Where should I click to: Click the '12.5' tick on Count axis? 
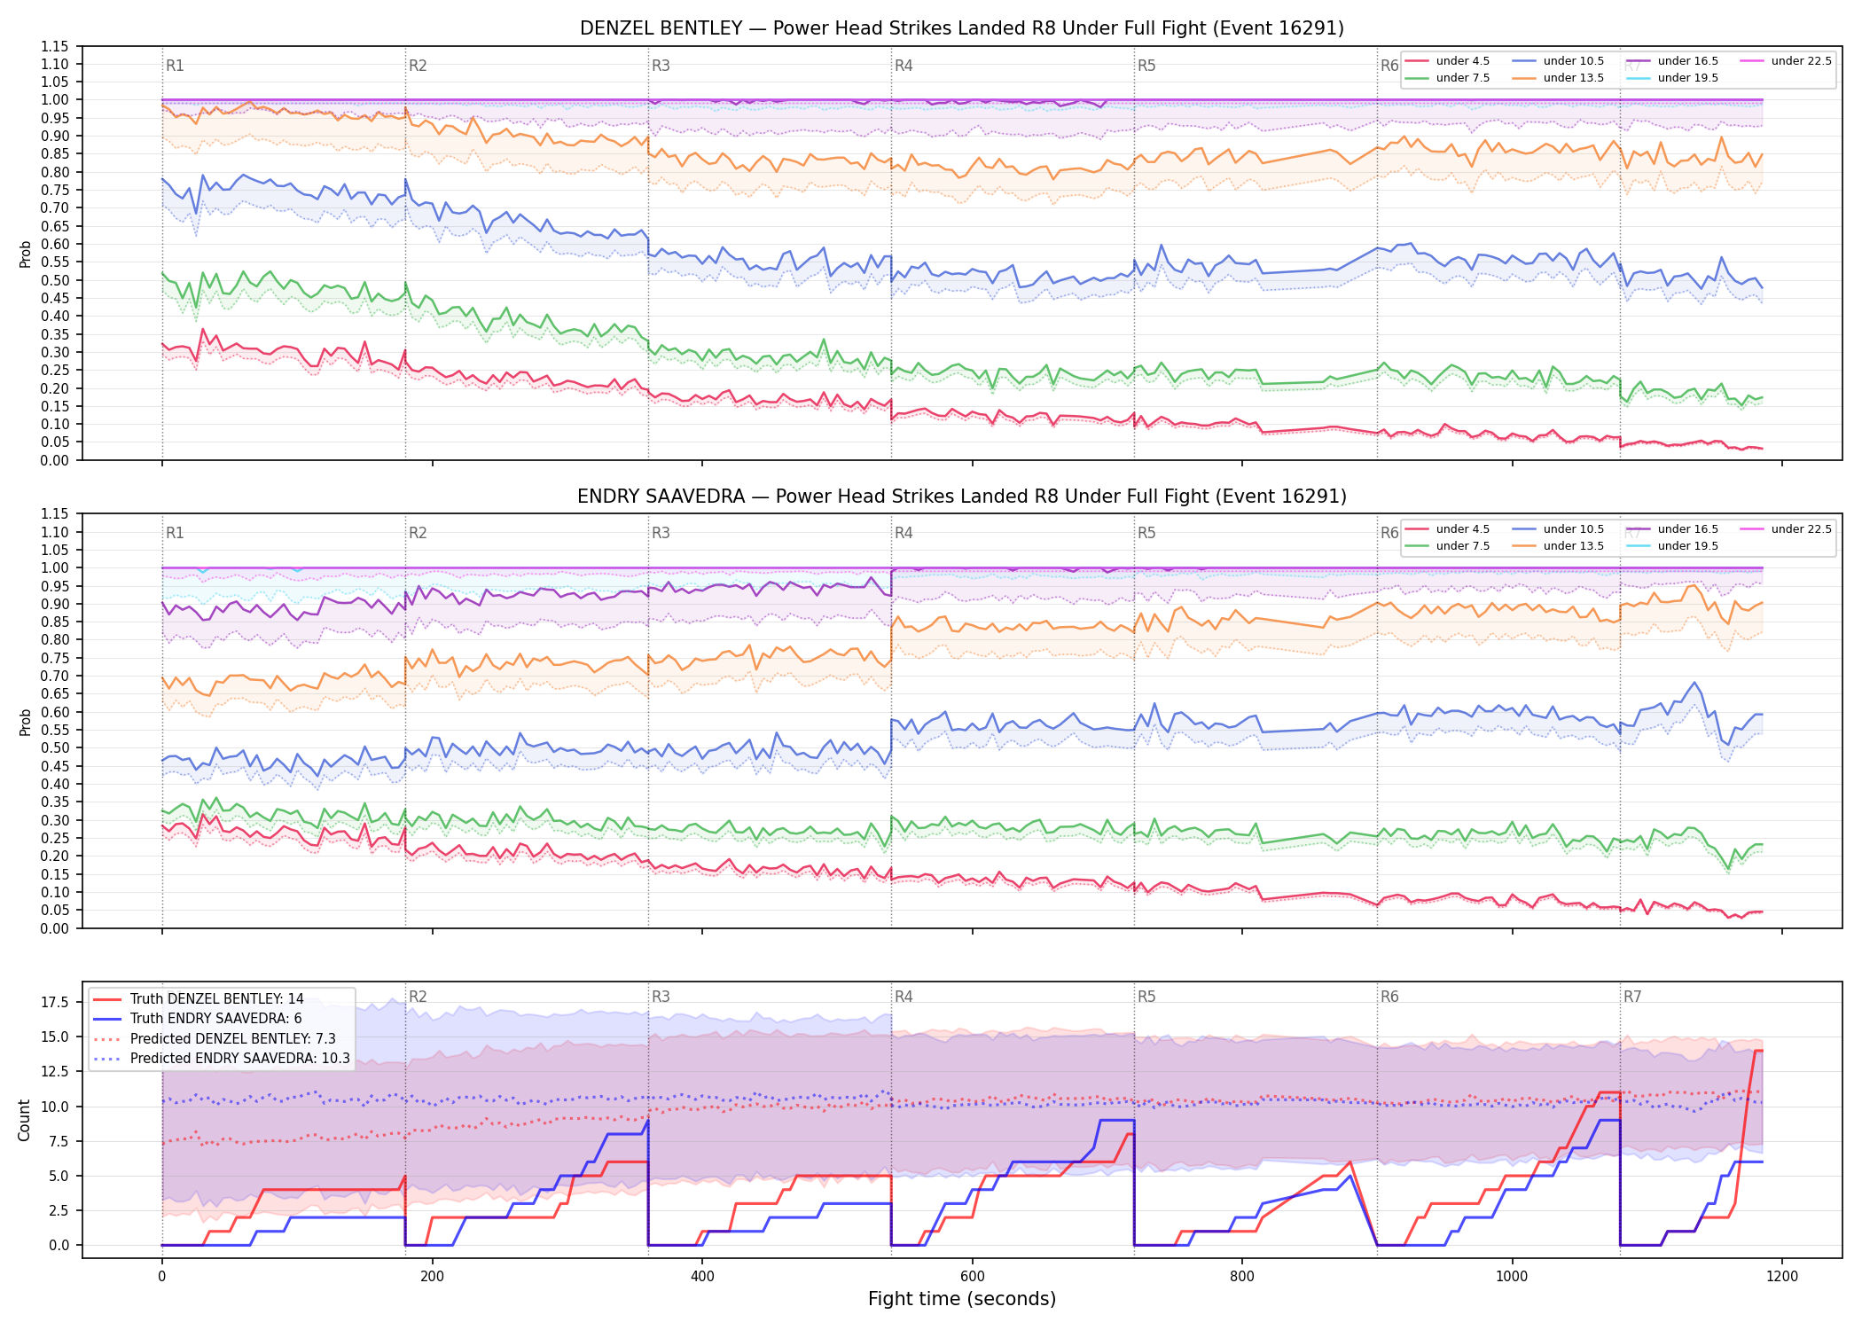coord(57,1072)
